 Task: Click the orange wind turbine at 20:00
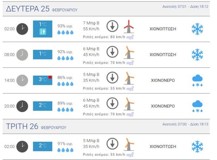pos(129,104)
